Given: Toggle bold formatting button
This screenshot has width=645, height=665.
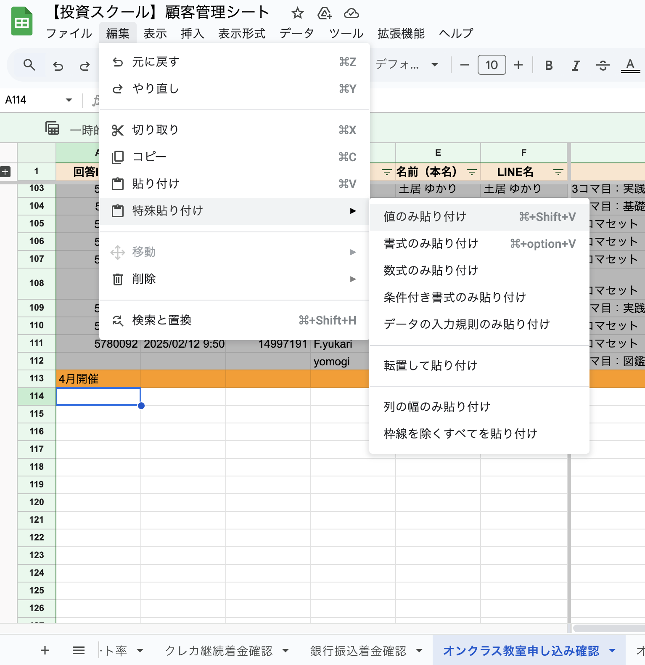Looking at the screenshot, I should coord(549,65).
